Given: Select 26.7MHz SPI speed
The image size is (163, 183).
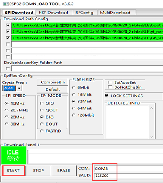Looking at the screenshot, I should 16,110.
